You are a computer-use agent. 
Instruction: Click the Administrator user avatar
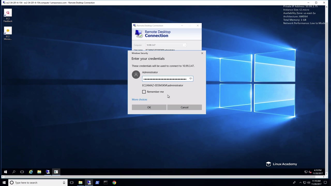[x=136, y=75]
